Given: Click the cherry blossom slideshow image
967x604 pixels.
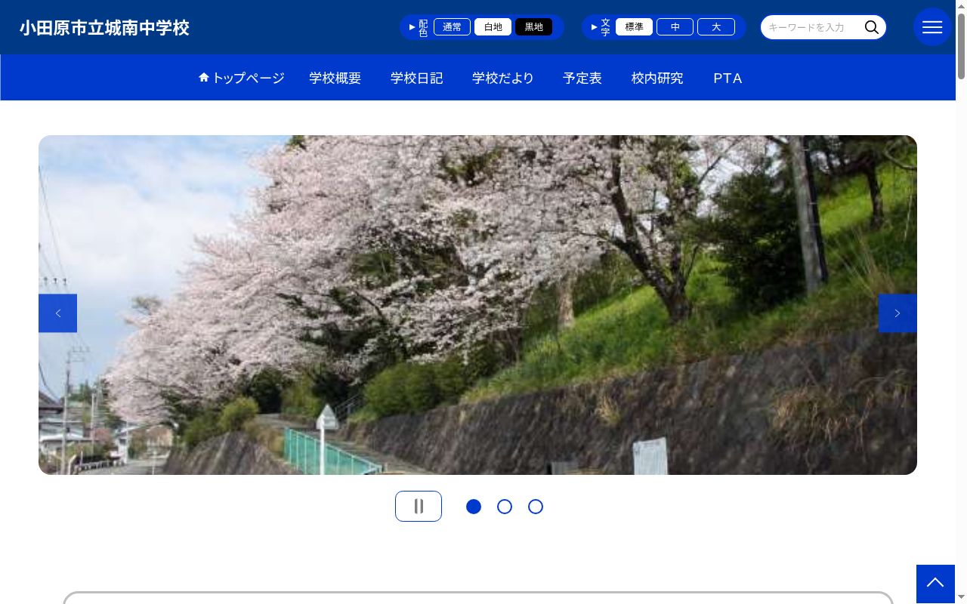Looking at the screenshot, I should click(477, 305).
